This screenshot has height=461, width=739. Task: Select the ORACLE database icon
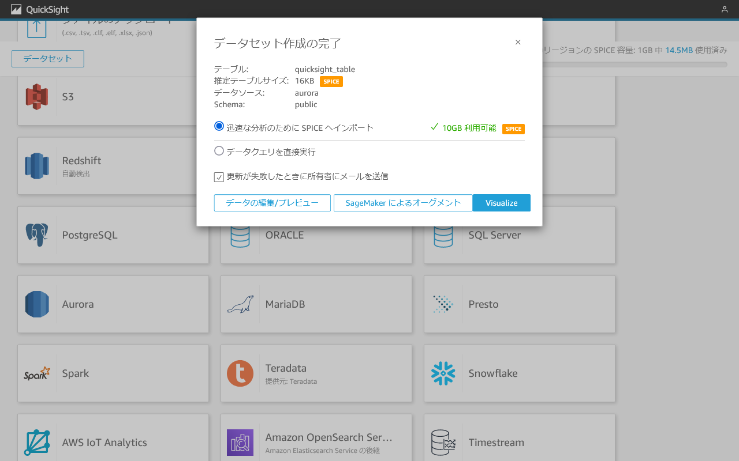tap(240, 236)
